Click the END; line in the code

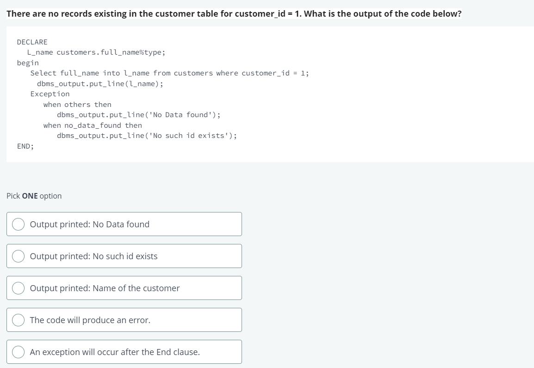(25, 146)
